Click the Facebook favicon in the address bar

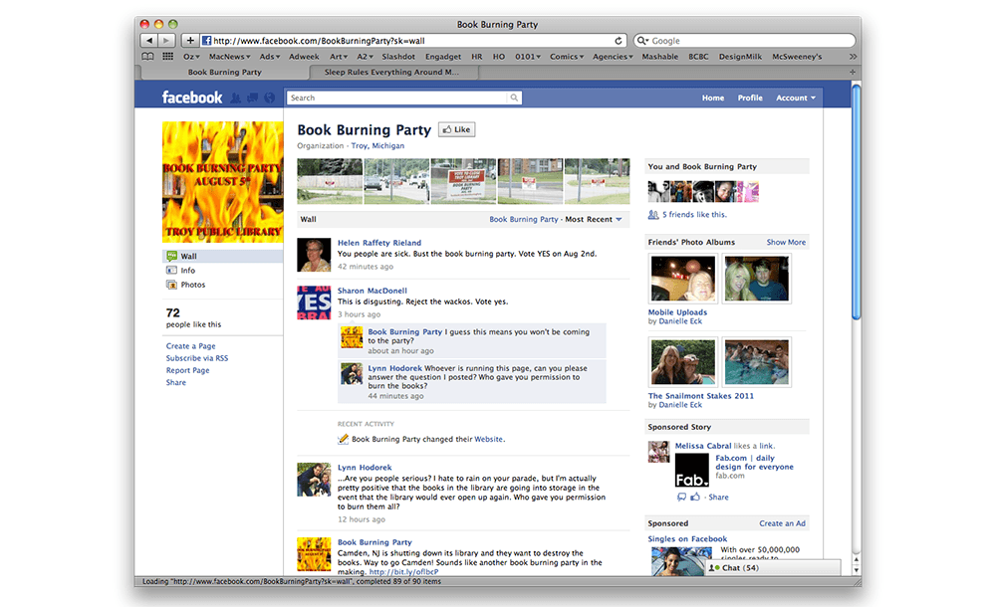point(206,41)
